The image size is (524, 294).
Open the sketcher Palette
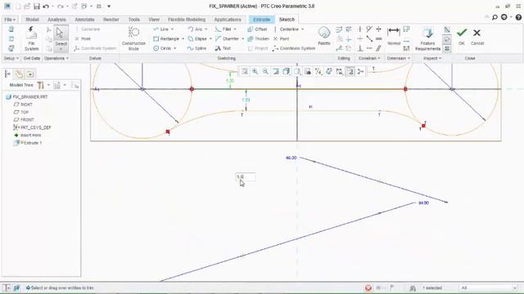(x=324, y=36)
